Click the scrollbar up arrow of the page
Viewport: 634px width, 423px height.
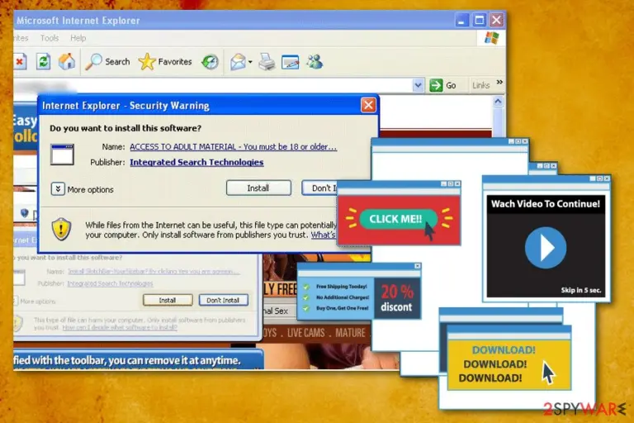coord(498,101)
